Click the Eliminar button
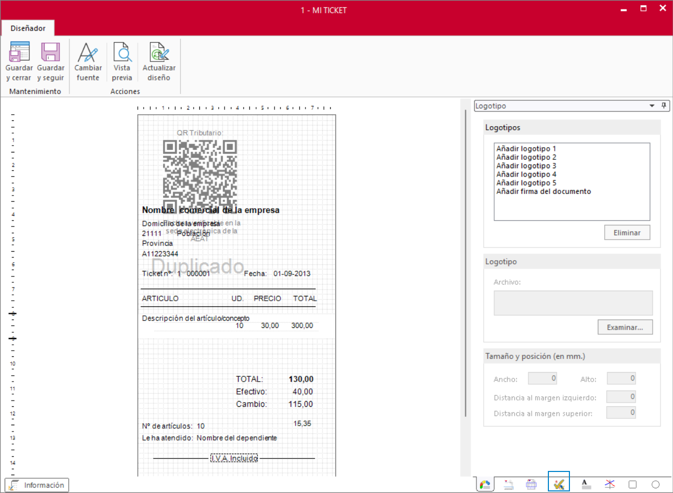 [x=627, y=232]
